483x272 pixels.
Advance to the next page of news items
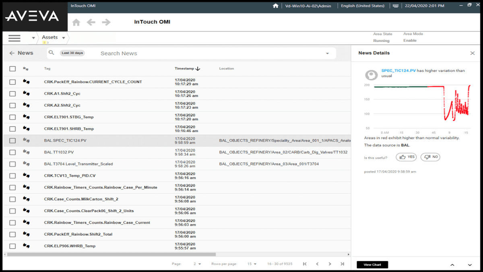(330, 264)
